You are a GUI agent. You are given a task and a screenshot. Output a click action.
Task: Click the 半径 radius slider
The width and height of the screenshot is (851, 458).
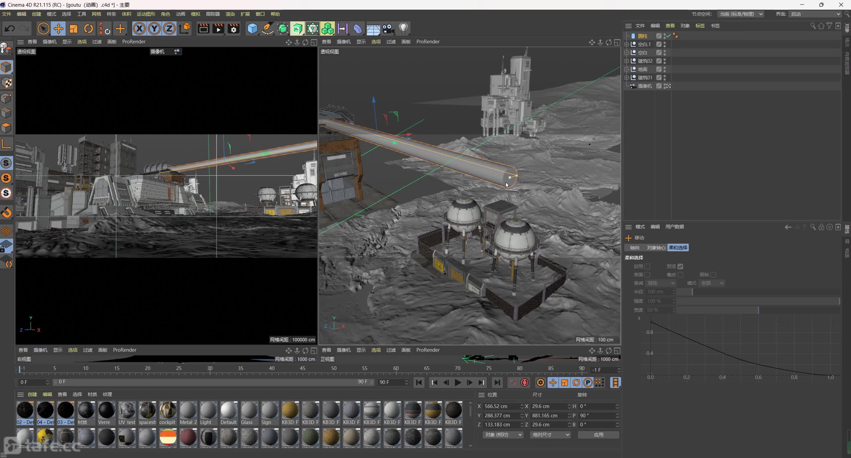pos(759,291)
